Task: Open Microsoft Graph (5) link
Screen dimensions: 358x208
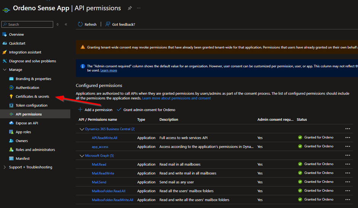Action: [99, 155]
